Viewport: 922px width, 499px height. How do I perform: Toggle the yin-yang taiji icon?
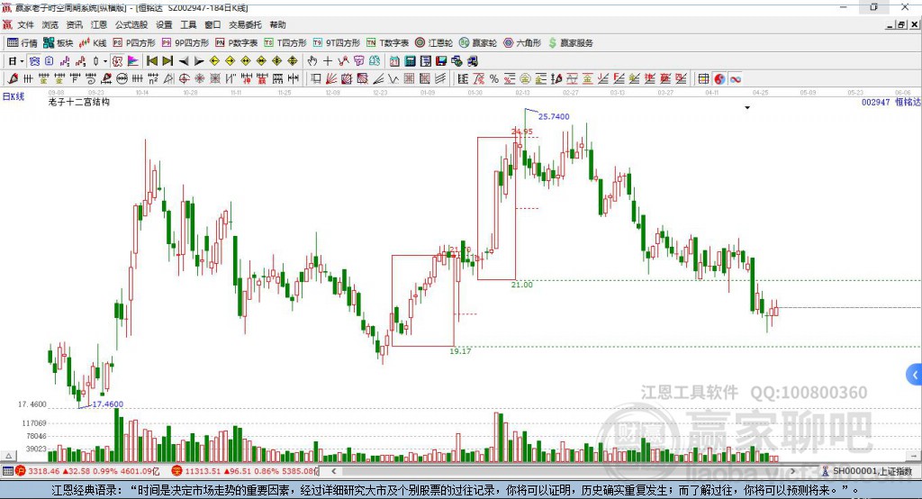[x=719, y=79]
